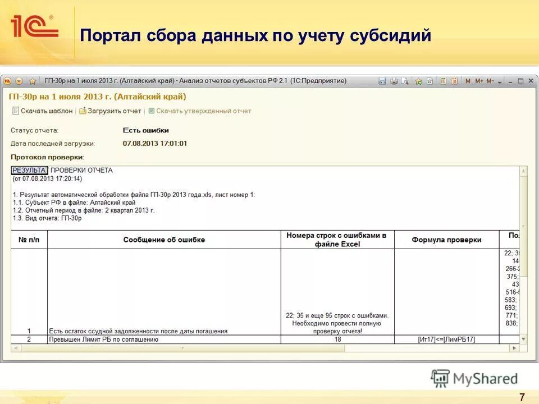
Task: Click the print icon in the title toolbar
Action: (x=394, y=81)
